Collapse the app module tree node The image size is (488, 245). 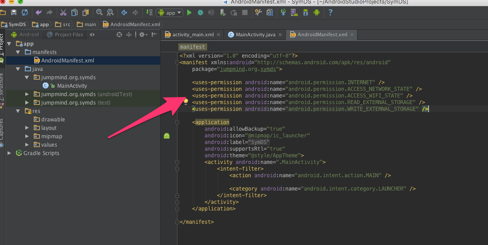point(9,44)
